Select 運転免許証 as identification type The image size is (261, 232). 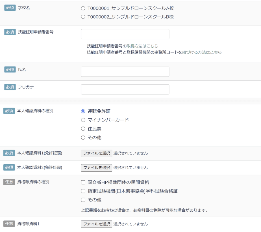(83, 111)
